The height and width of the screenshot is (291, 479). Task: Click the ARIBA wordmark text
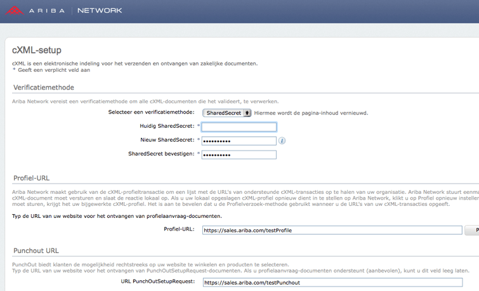[x=47, y=11]
